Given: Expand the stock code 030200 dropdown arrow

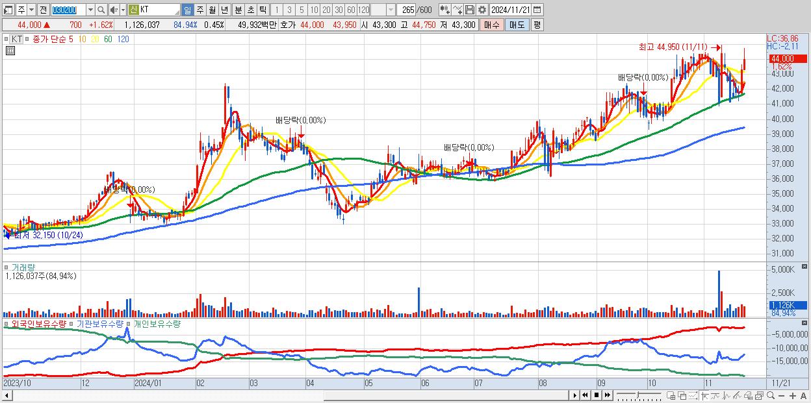Looking at the screenshot, I should (x=90, y=10).
